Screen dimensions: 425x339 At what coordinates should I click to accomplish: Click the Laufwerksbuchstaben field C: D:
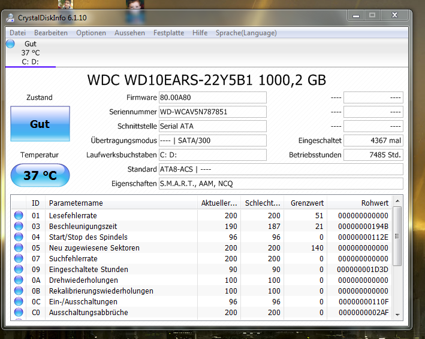click(212, 155)
